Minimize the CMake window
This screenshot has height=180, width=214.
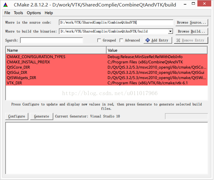point(185,4)
